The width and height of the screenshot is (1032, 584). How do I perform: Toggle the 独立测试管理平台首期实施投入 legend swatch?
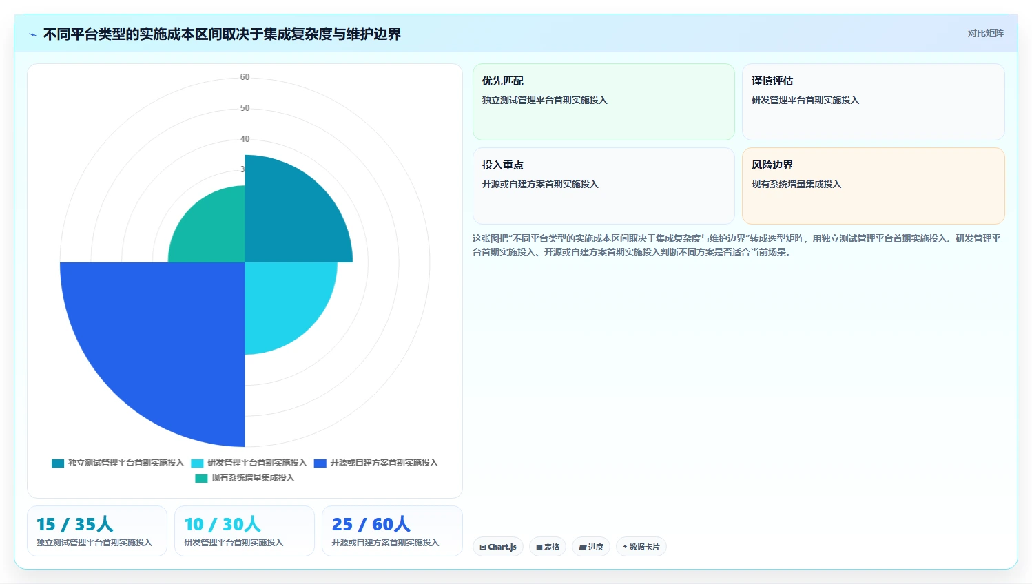pyautogui.click(x=58, y=463)
